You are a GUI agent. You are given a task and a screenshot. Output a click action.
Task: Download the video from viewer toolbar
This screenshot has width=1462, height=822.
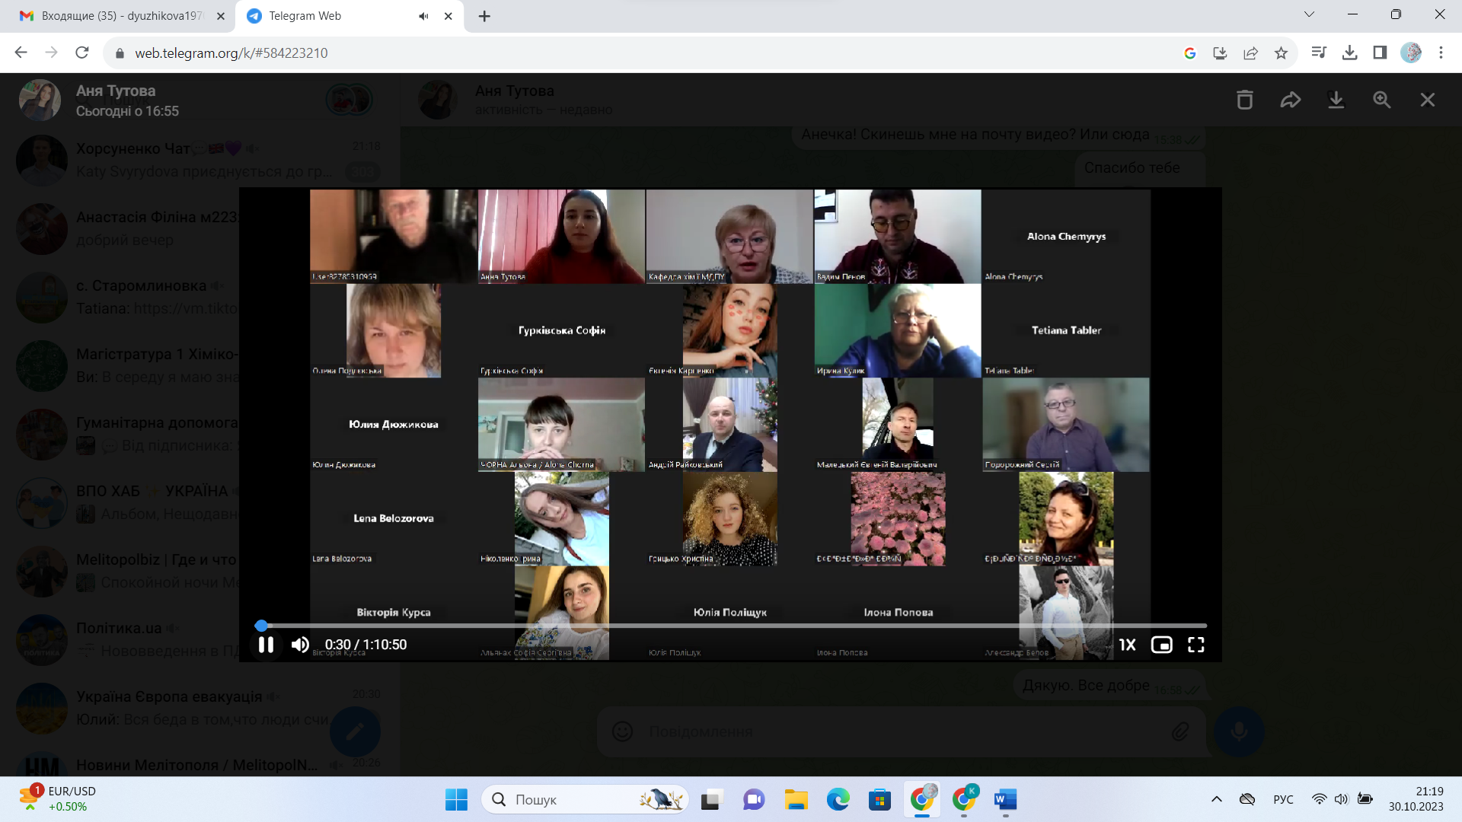[1336, 100]
